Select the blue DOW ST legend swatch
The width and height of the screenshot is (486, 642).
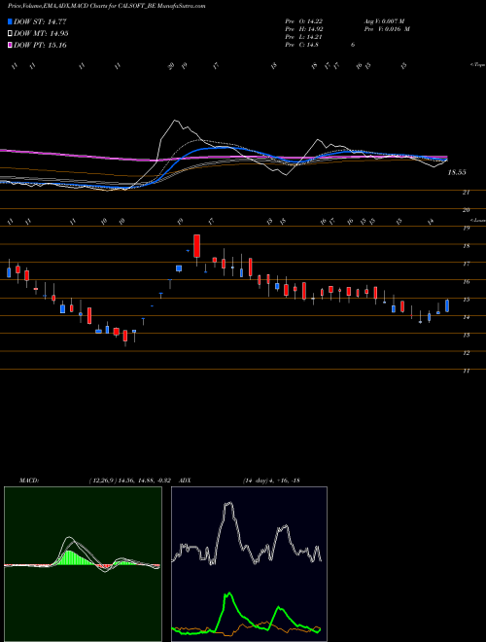point(11,21)
